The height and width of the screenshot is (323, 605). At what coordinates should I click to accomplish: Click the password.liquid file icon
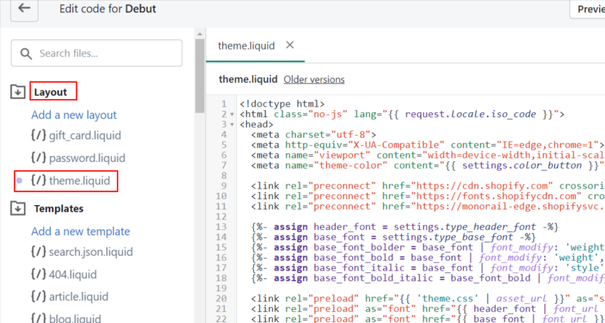click(x=38, y=158)
